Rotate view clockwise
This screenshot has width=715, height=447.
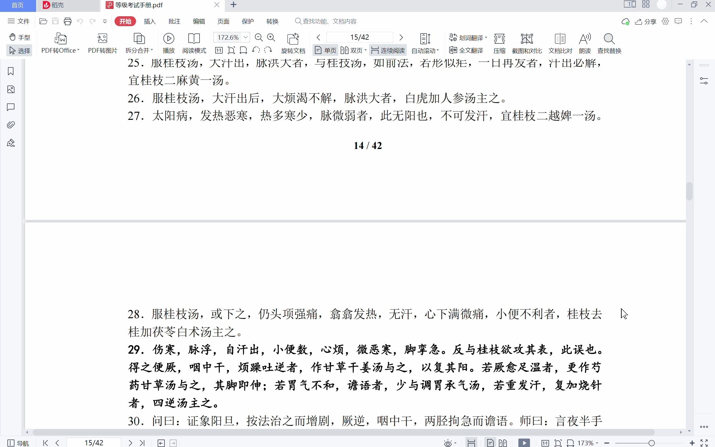pos(268,50)
